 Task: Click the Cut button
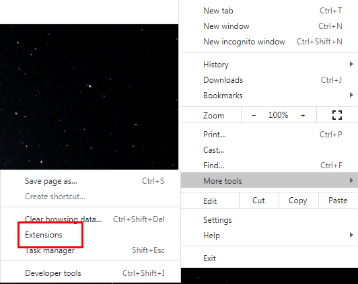tap(258, 201)
